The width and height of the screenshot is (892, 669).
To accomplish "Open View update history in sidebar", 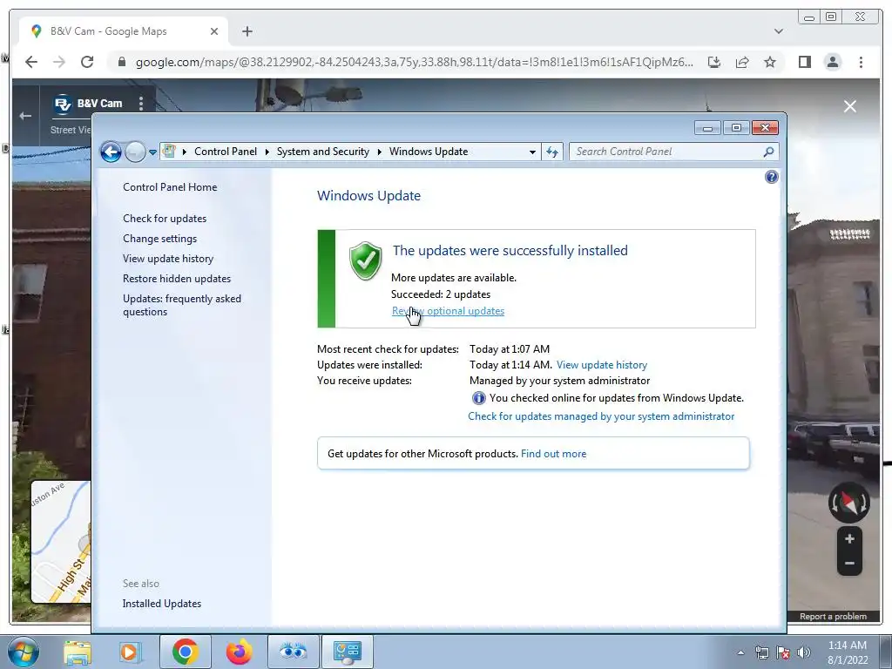I will coord(168,258).
